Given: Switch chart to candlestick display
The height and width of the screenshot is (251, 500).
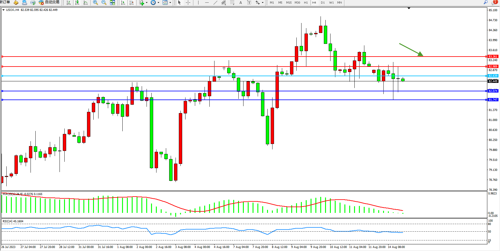Looking at the screenshot, I should [x=77, y=3].
